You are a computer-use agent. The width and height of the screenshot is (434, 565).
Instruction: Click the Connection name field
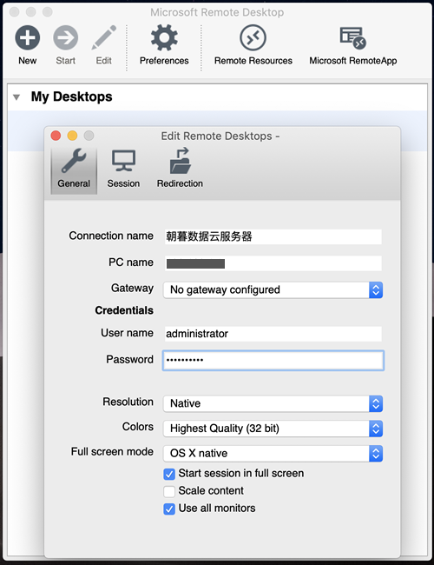click(273, 236)
